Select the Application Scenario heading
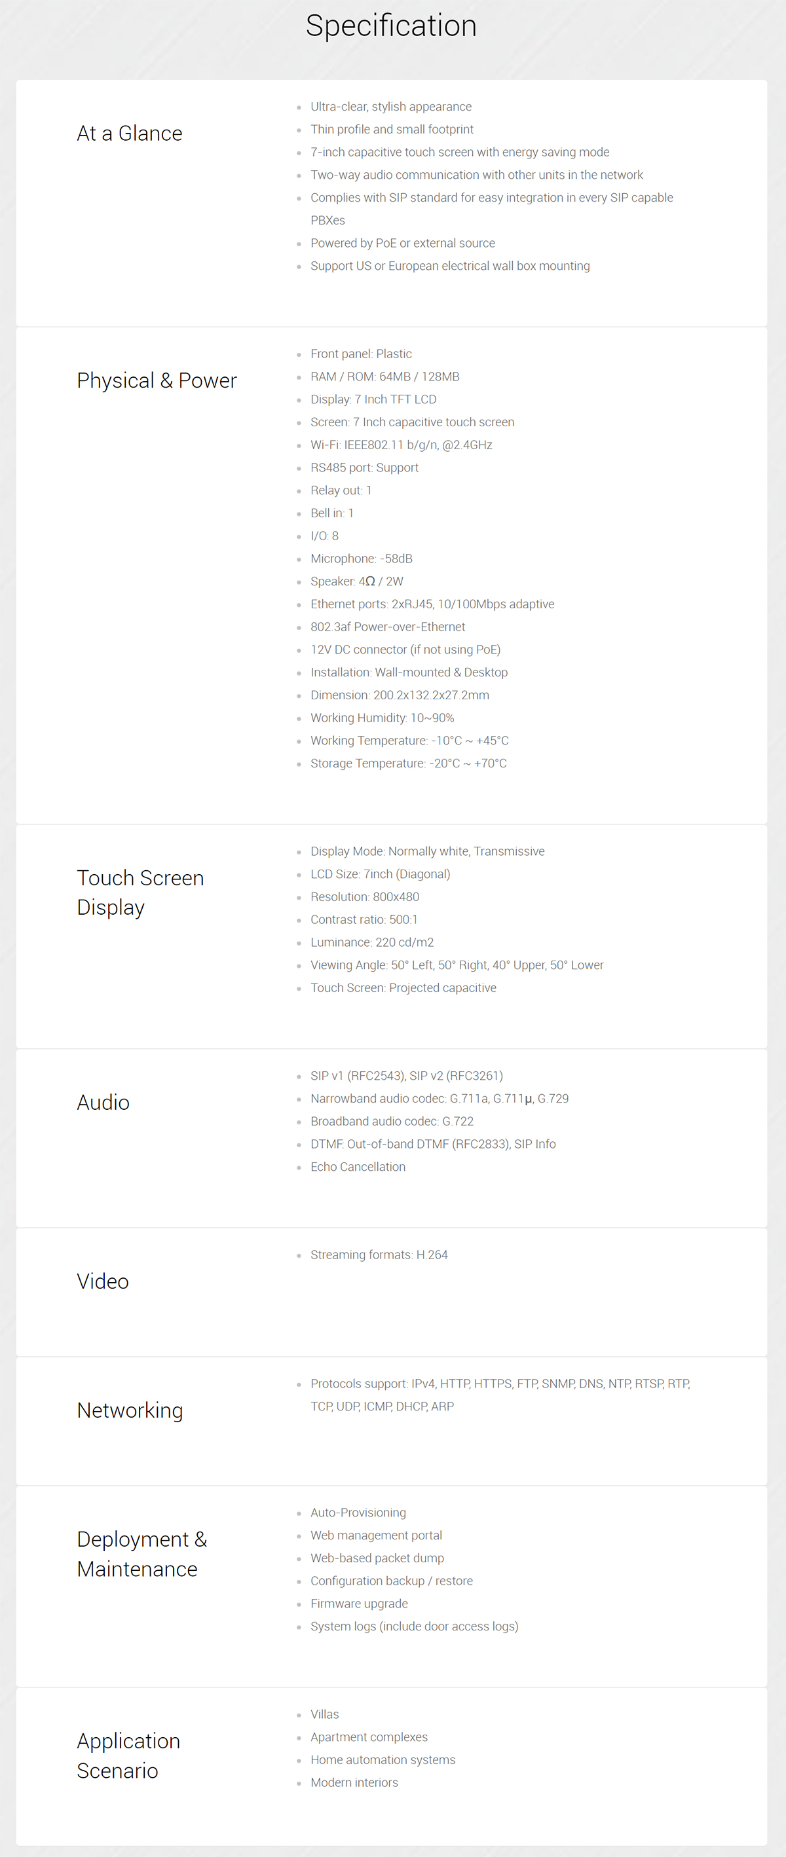Viewport: 786px width, 1857px height. [x=128, y=1756]
